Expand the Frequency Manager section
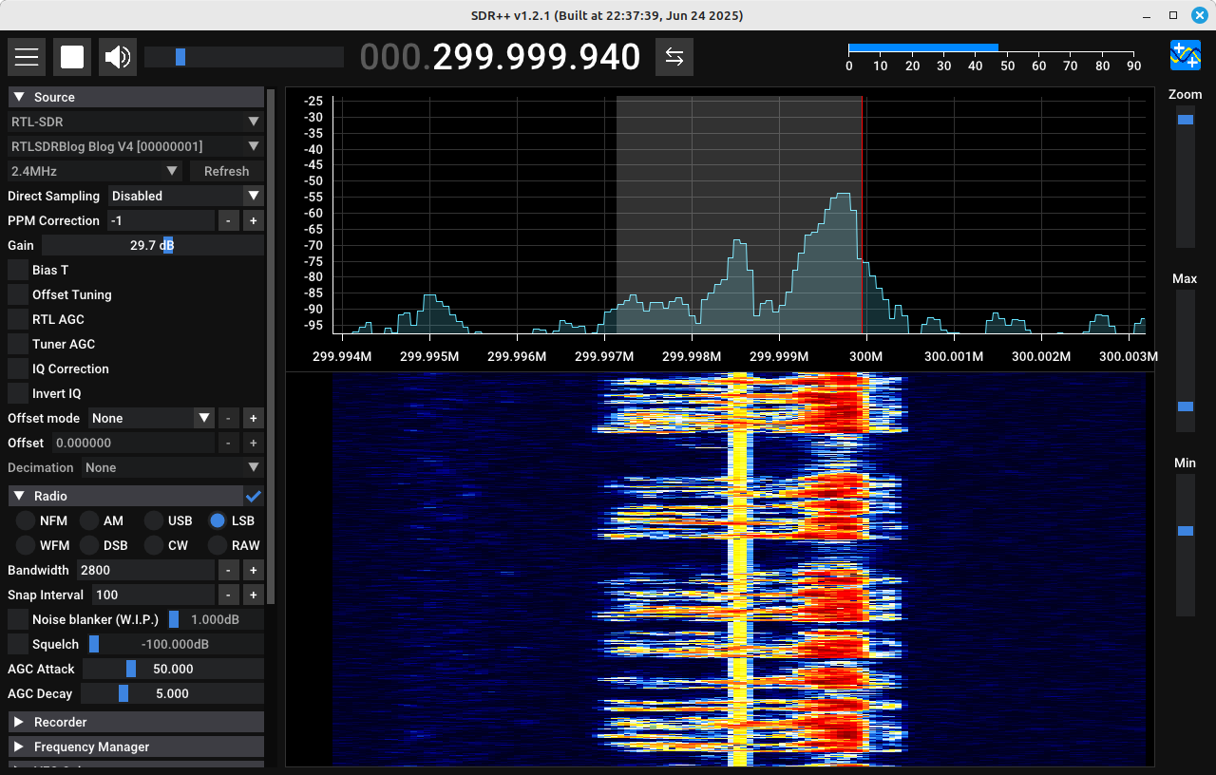This screenshot has width=1216, height=775. click(136, 747)
